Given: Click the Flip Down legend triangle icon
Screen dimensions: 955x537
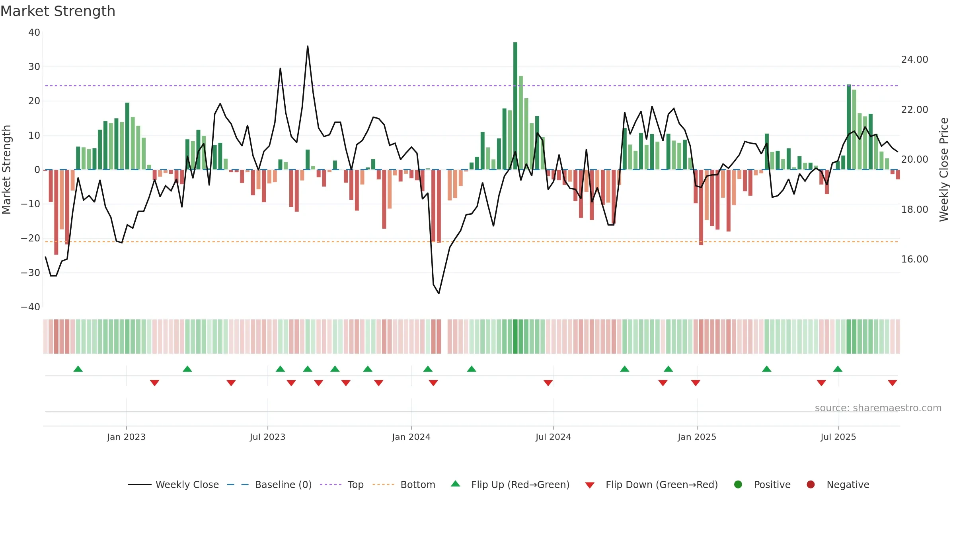Looking at the screenshot, I should [x=590, y=485].
